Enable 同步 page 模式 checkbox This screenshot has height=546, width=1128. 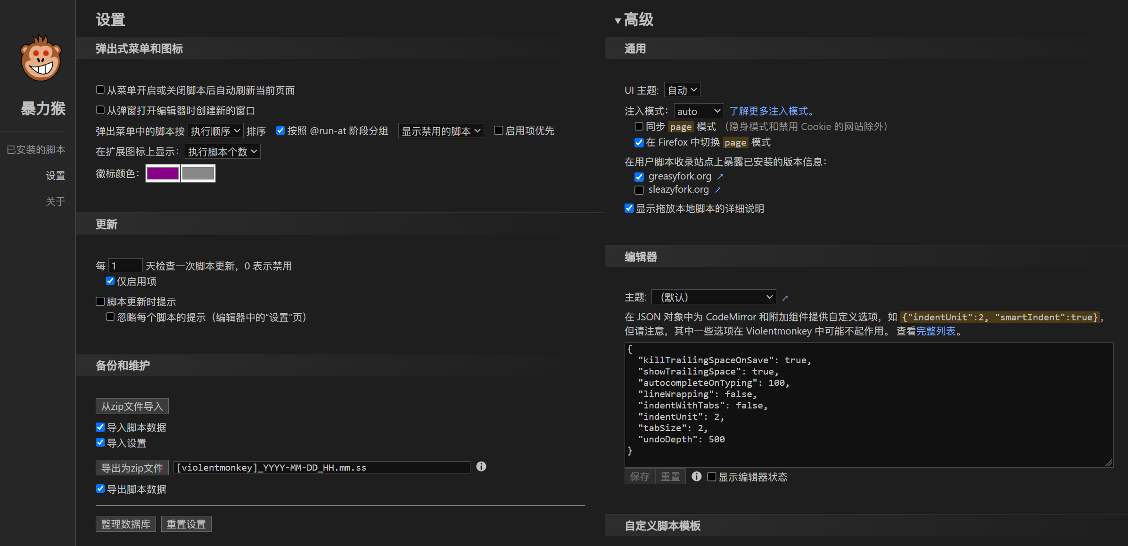(639, 126)
